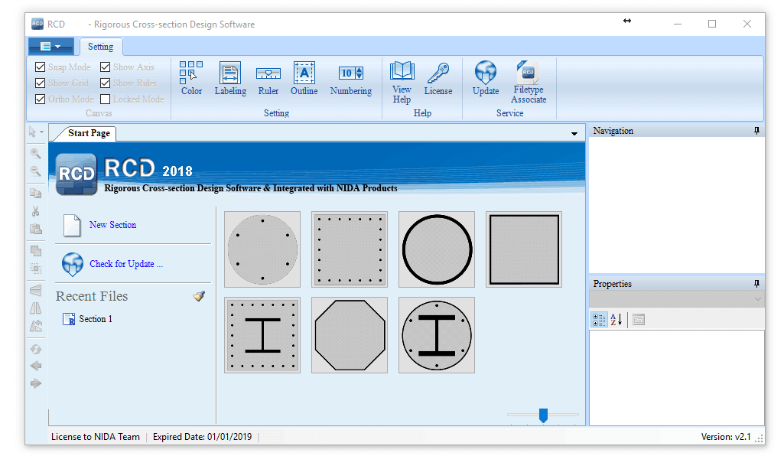Viewport: 784px width, 469px height.
Task: Select the hollow circular tube template
Action: point(437,249)
